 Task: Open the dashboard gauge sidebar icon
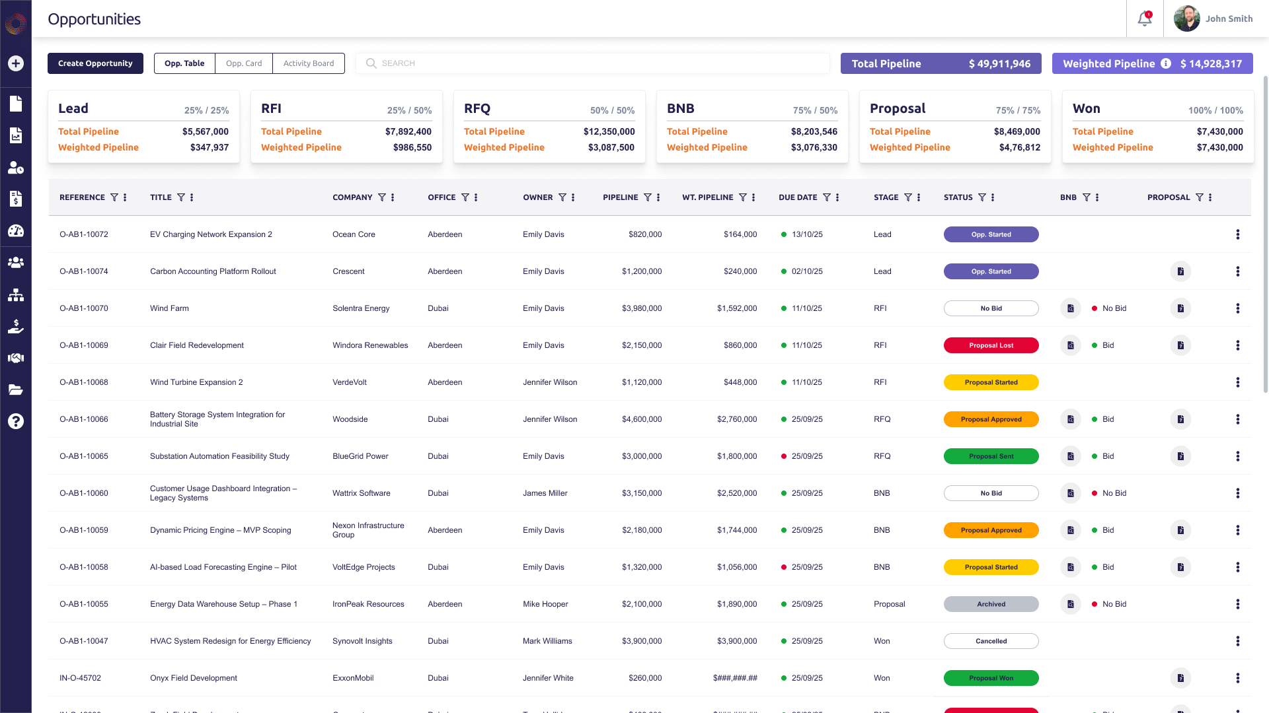coord(16,230)
